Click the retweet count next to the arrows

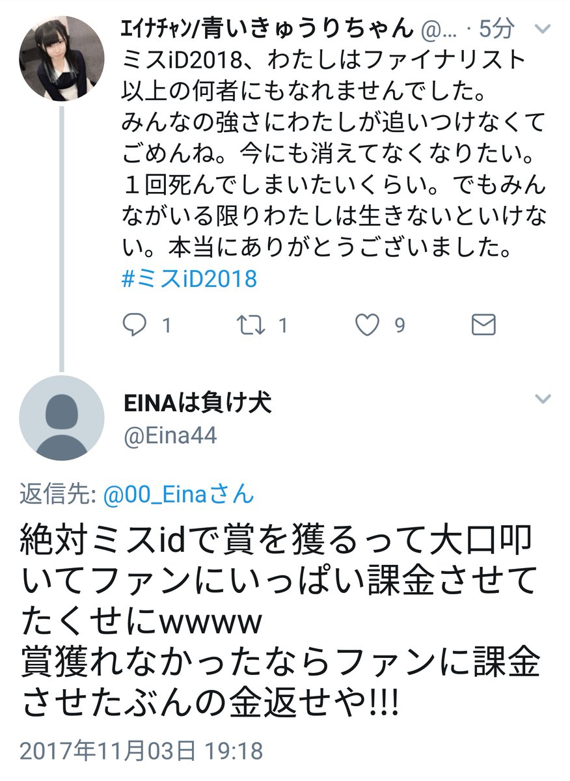(x=282, y=325)
